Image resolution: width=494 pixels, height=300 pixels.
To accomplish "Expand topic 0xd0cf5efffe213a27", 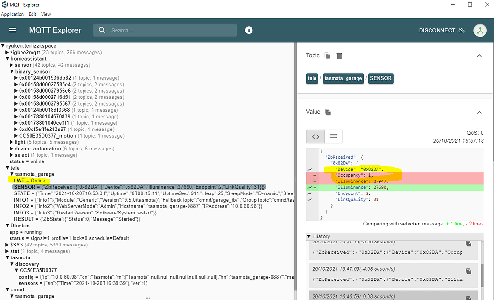I will pos(16,129).
